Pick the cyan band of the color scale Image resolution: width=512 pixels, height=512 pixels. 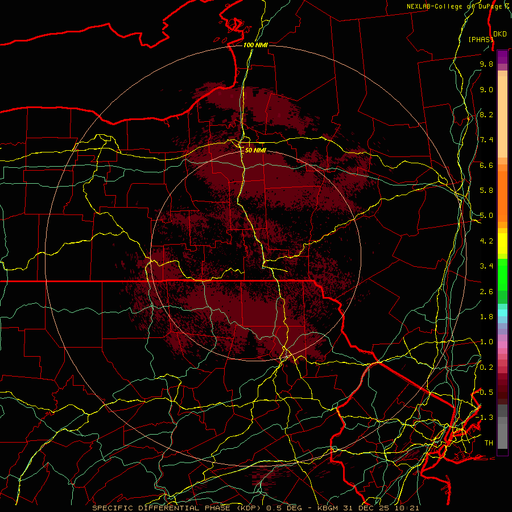pyautogui.click(x=502, y=313)
